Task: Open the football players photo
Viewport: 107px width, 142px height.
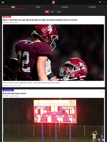Action: coord(53,53)
